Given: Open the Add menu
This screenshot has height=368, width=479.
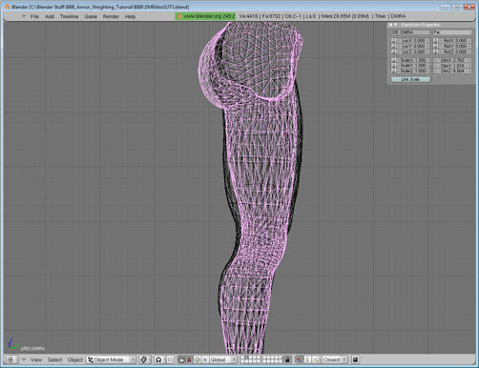Looking at the screenshot, I should (50, 16).
